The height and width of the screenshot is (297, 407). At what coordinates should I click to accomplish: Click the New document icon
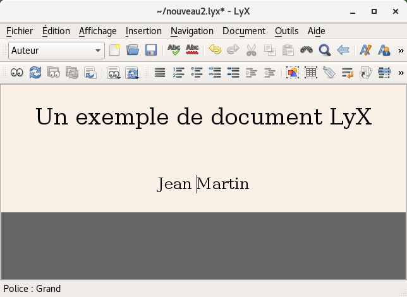point(114,50)
